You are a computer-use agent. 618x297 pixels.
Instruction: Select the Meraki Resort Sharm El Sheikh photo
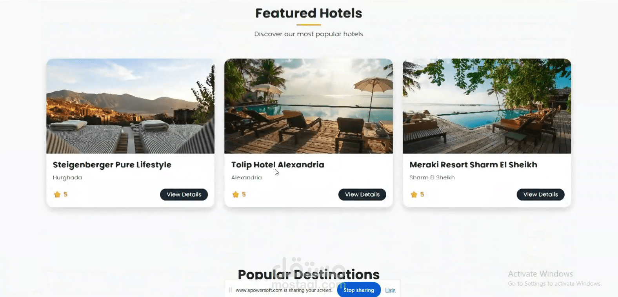487,106
